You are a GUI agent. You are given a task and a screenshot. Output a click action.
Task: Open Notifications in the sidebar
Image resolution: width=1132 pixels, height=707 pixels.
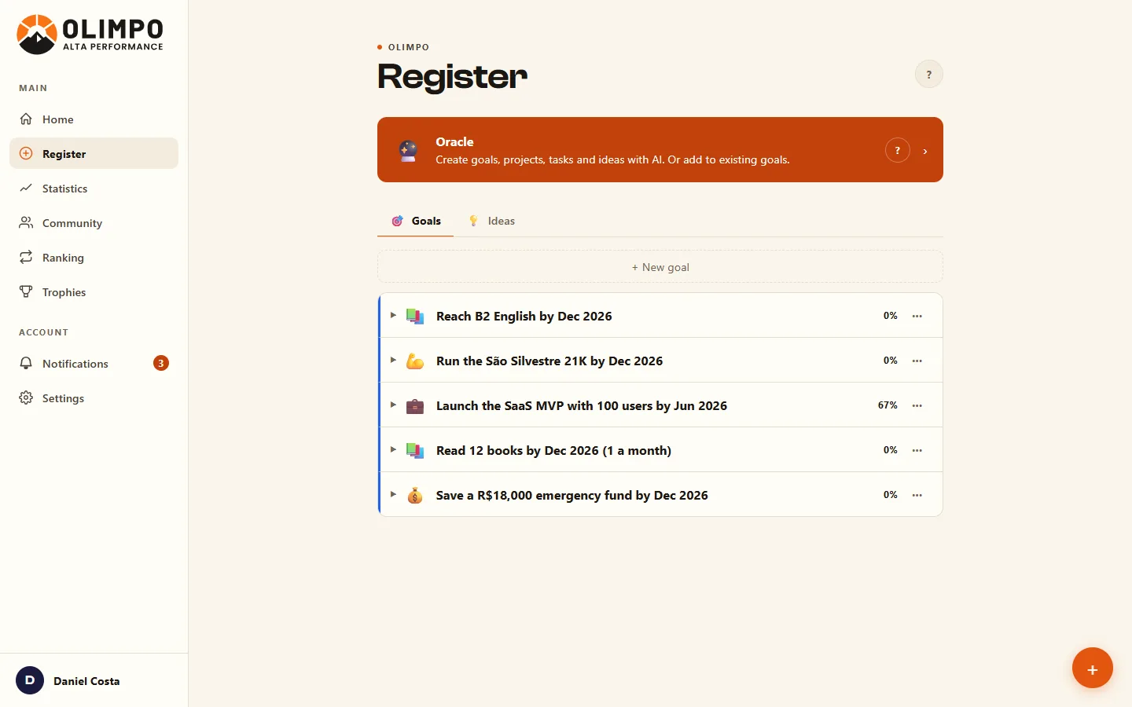click(x=94, y=364)
